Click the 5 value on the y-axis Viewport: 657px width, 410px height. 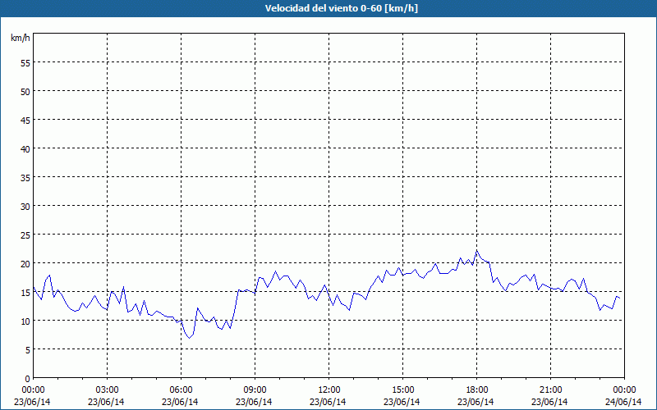tap(28, 350)
